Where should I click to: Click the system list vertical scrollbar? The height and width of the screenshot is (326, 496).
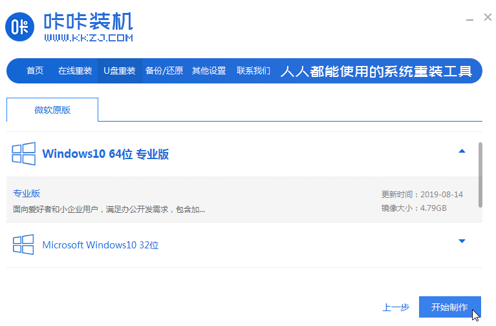coord(480,175)
